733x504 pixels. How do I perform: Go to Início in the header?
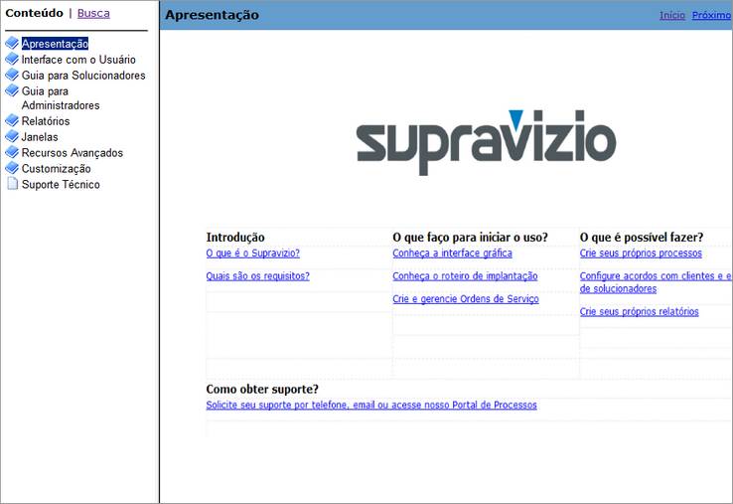[672, 16]
